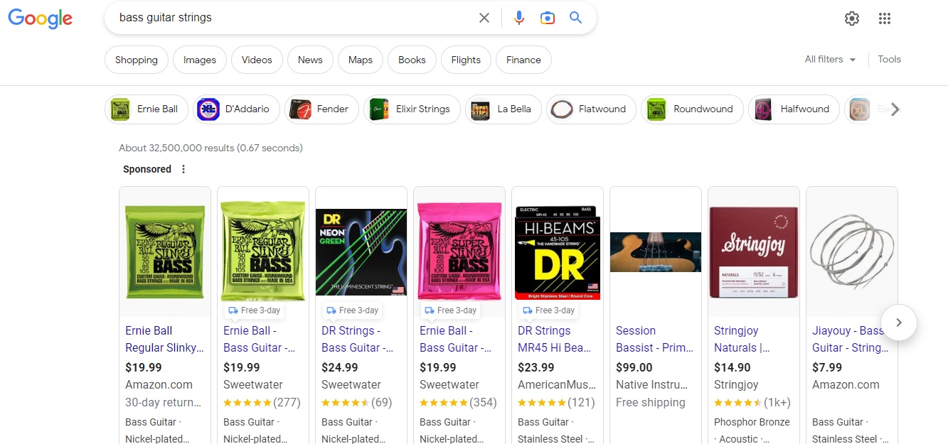Image resolution: width=948 pixels, height=444 pixels.
Task: Click the (277) rating count
Action: (x=287, y=403)
